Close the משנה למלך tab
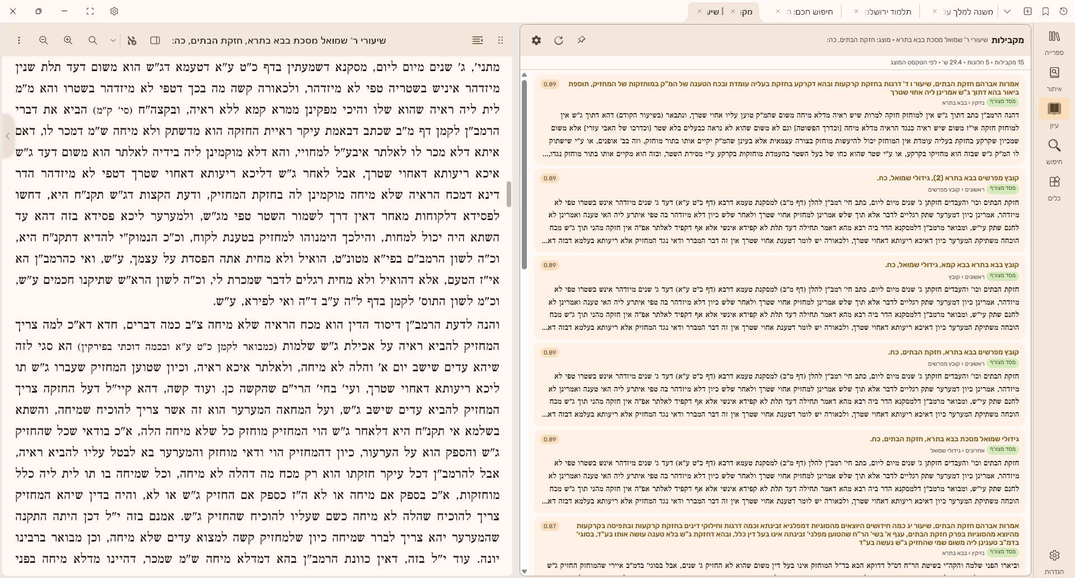The width and height of the screenshot is (1075, 578). pyautogui.click(x=935, y=12)
